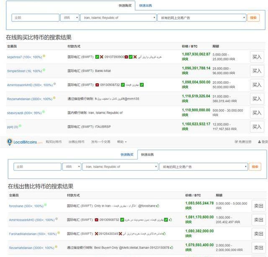Click the 金额 amount field in the sell form
The image size is (268, 257).
point(37,167)
